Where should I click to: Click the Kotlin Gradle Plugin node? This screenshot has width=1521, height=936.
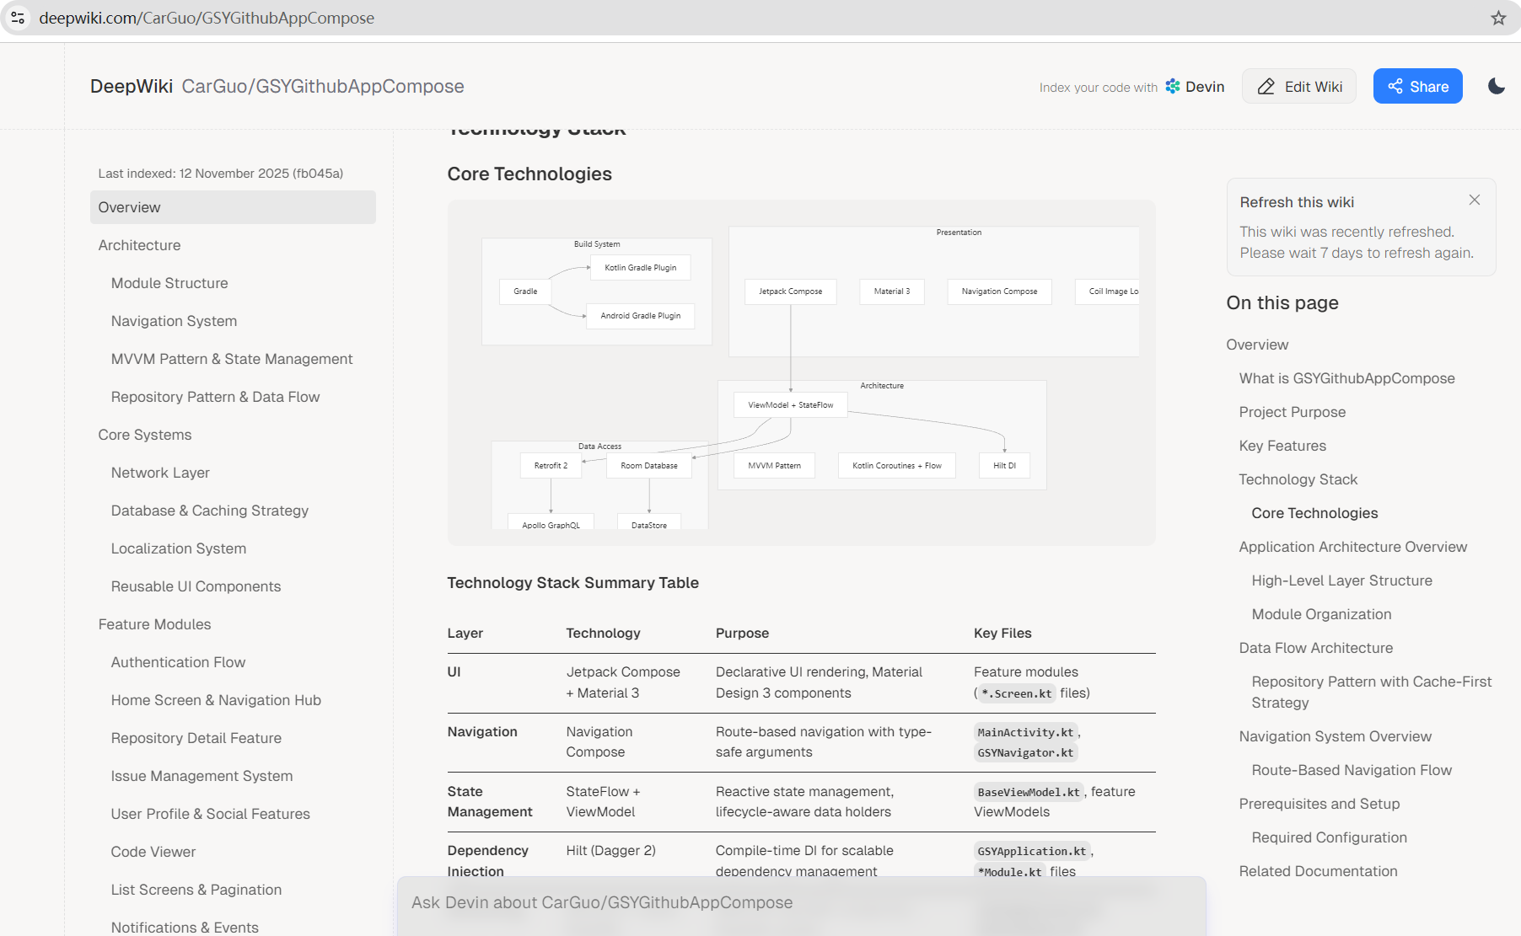640,268
